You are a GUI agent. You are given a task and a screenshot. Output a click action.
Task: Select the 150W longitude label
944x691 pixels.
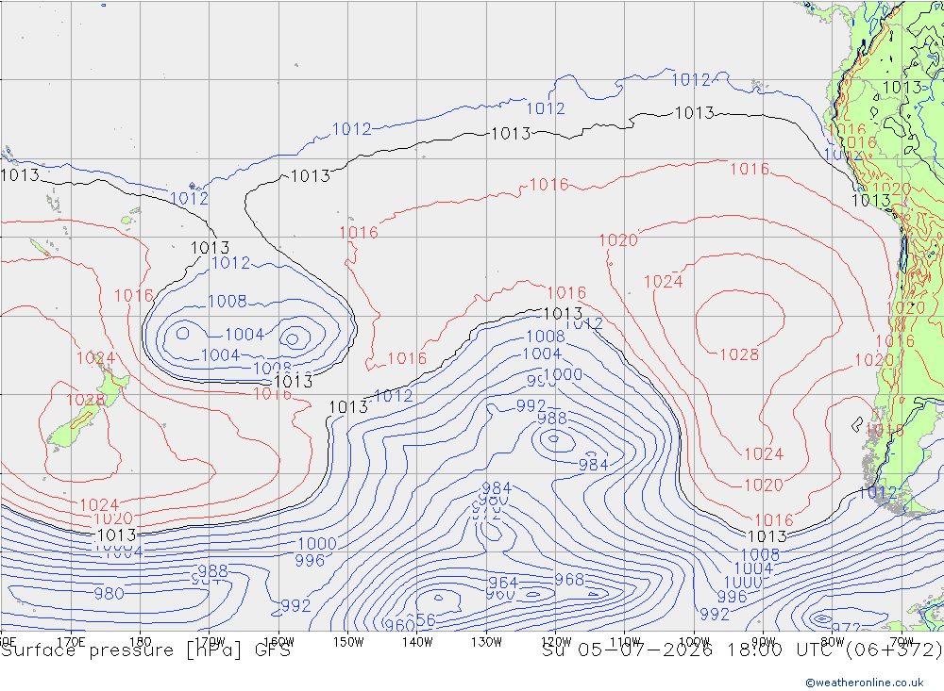point(348,642)
